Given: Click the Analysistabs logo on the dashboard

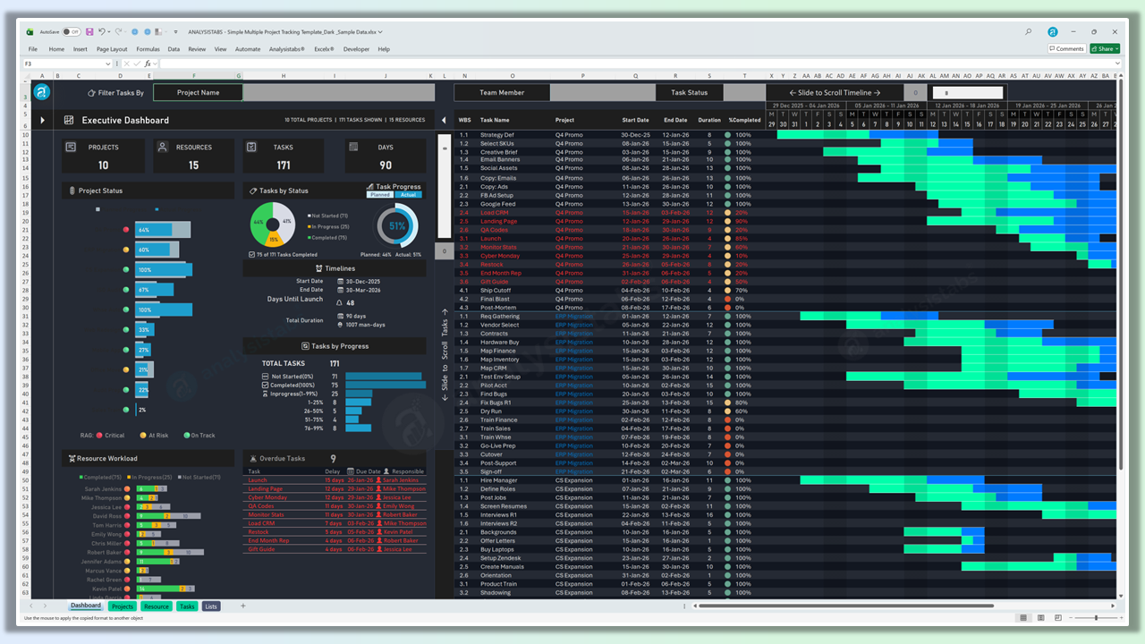Looking at the screenshot, I should (41, 92).
